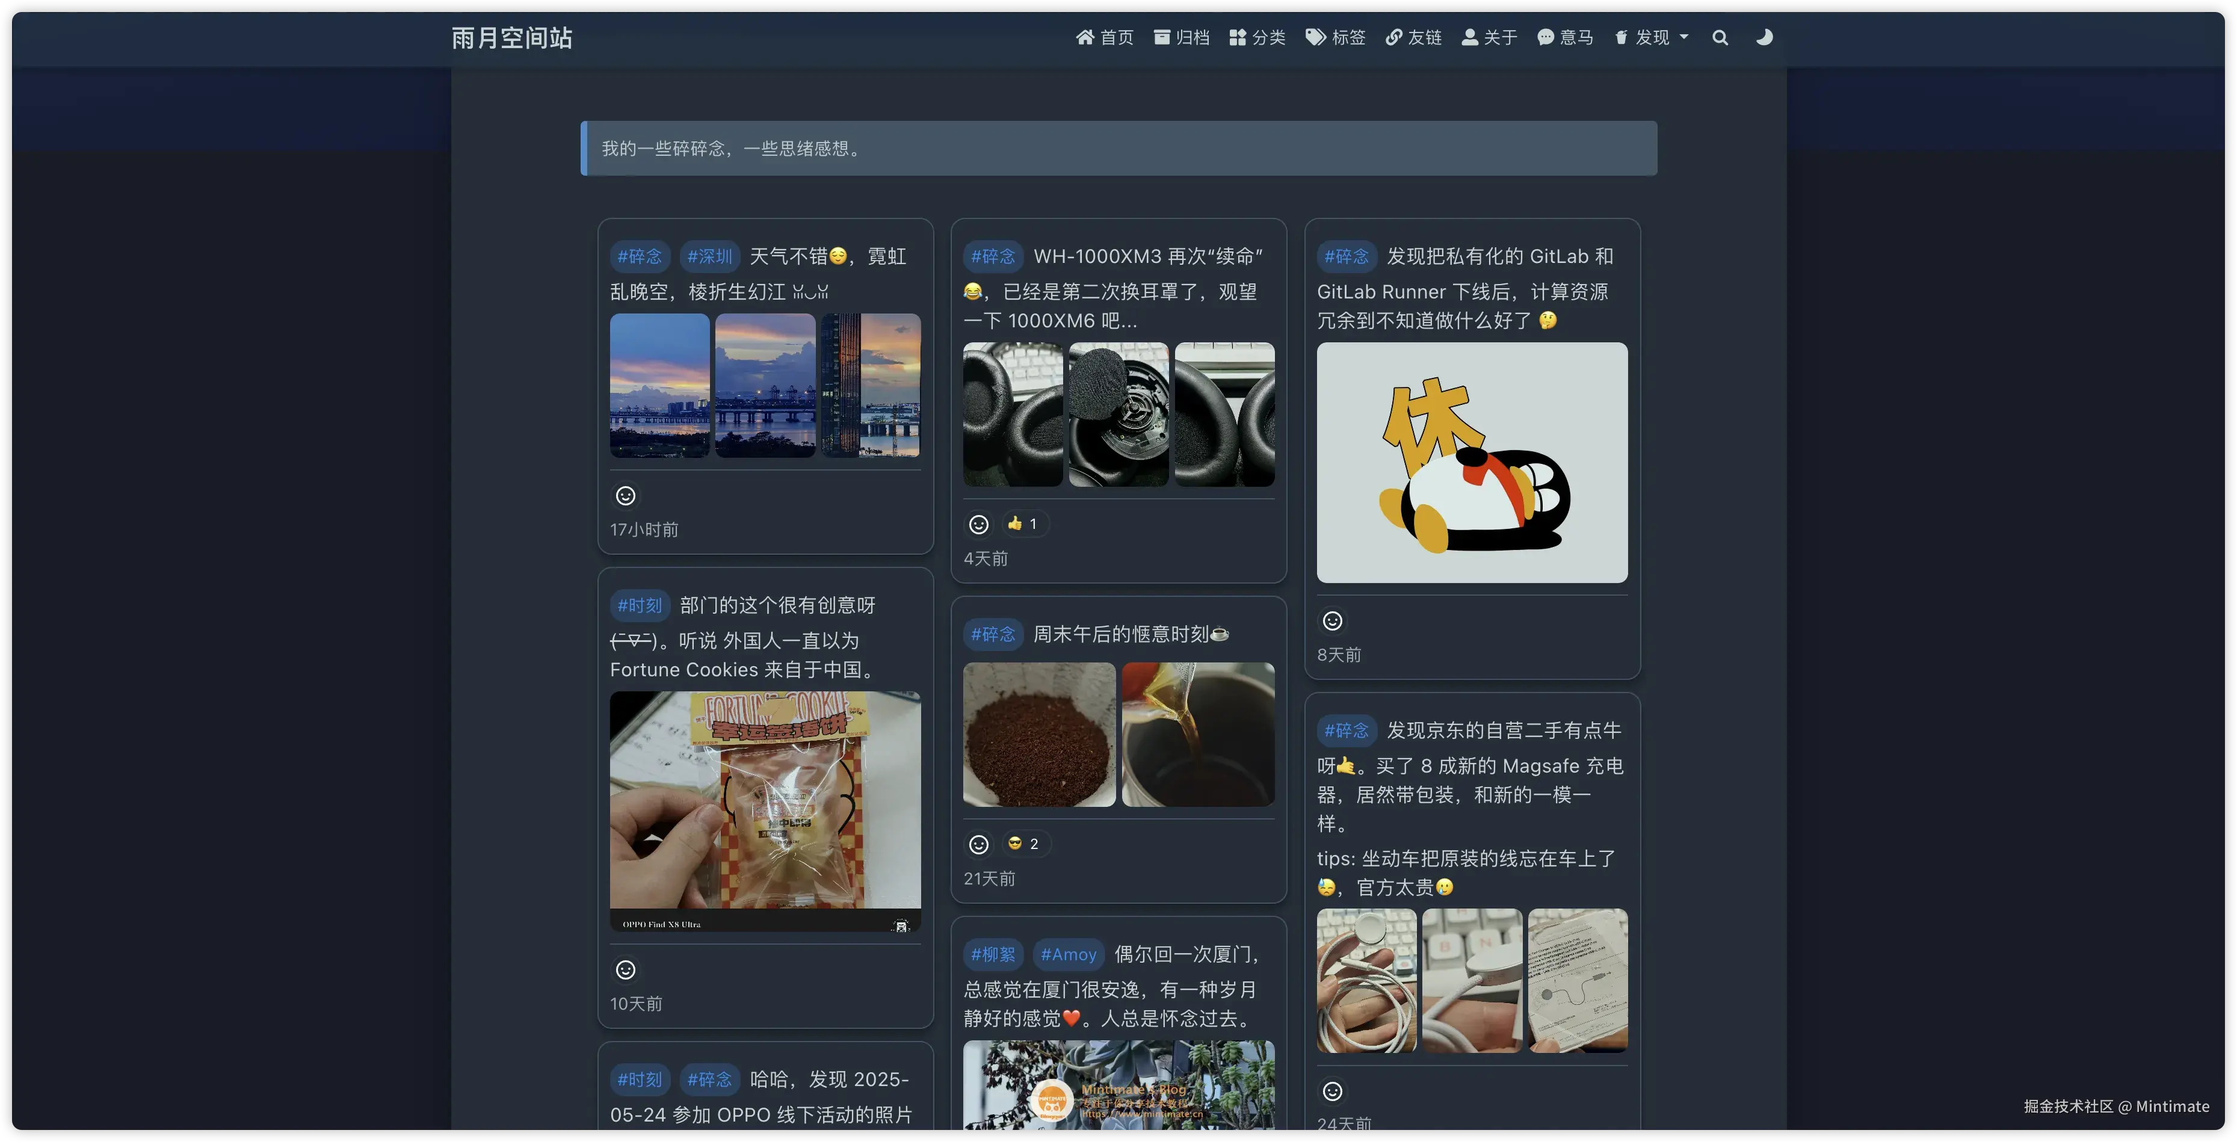Click smiley reaction icon on Magsafe post
The image size is (2237, 1142).
click(x=1332, y=1091)
